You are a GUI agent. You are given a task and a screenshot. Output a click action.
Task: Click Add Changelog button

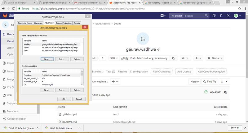point(162,71)
